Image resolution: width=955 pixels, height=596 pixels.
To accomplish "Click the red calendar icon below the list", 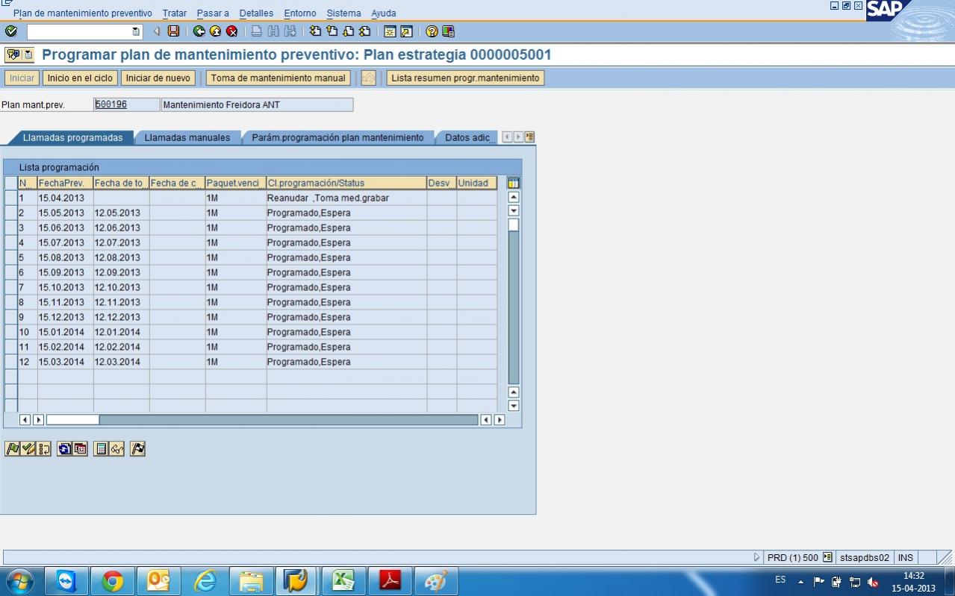I will coord(80,448).
